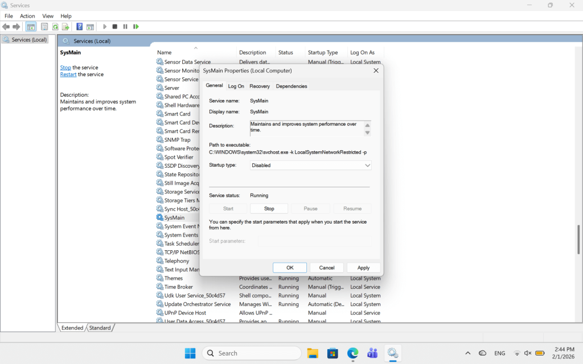The height and width of the screenshot is (364, 583).
Task: Switch to the Standard view tab
Action: pyautogui.click(x=100, y=328)
